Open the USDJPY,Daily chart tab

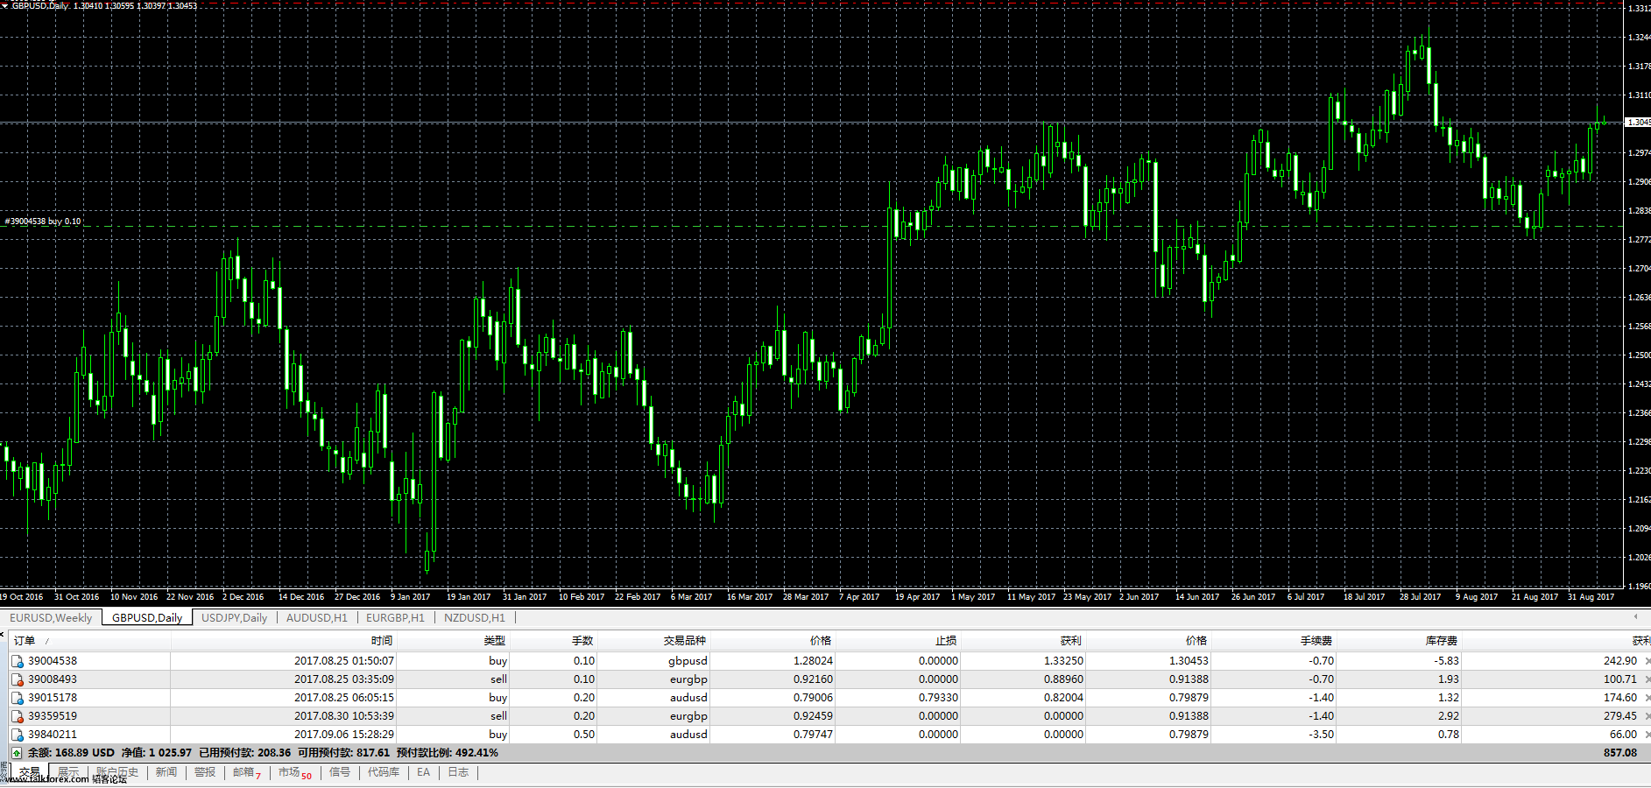point(235,617)
